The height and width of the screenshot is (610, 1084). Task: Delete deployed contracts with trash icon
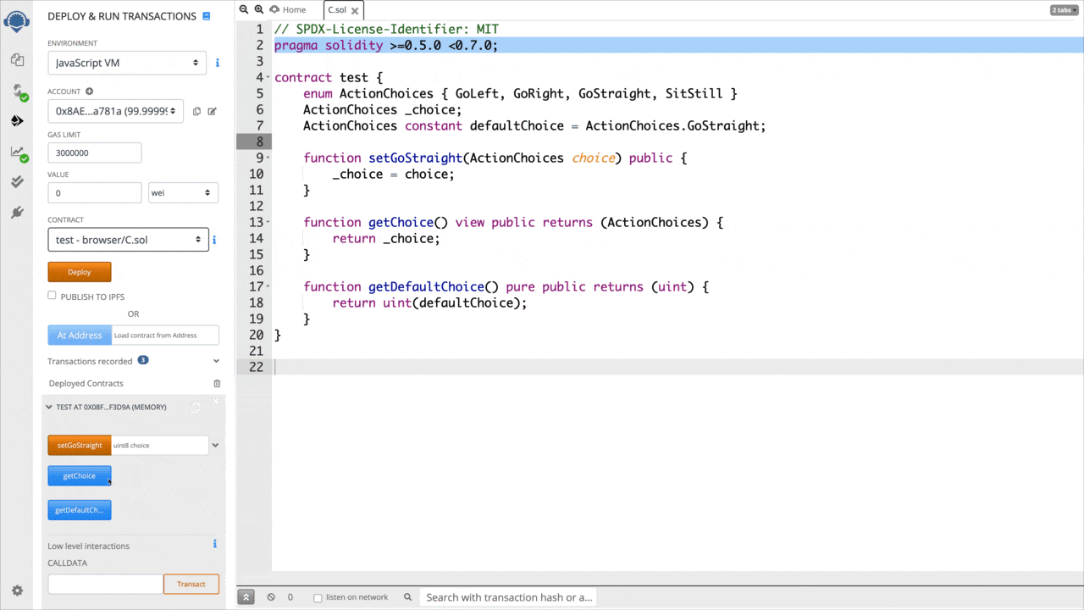[217, 384]
